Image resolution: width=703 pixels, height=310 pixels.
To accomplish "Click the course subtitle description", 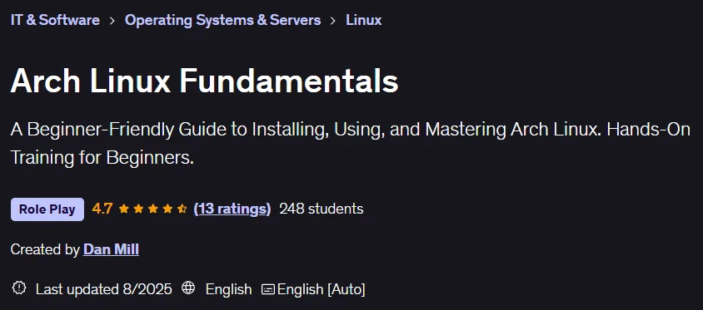I will point(350,143).
